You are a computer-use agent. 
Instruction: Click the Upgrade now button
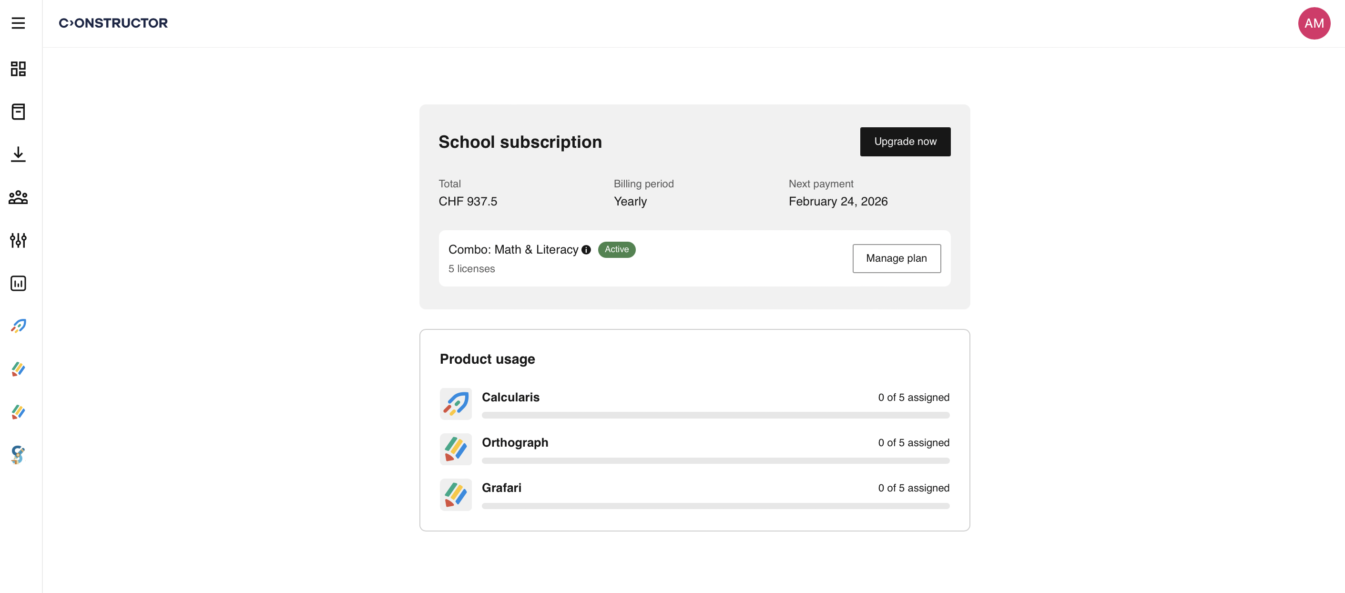[905, 142]
